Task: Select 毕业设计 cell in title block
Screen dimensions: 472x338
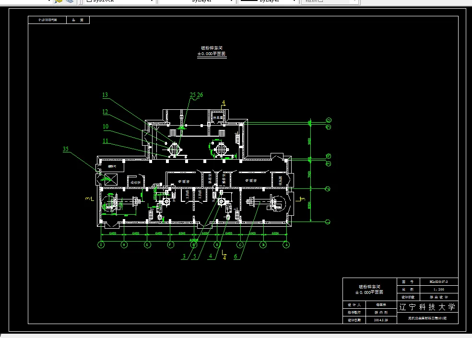Action: 438,297
